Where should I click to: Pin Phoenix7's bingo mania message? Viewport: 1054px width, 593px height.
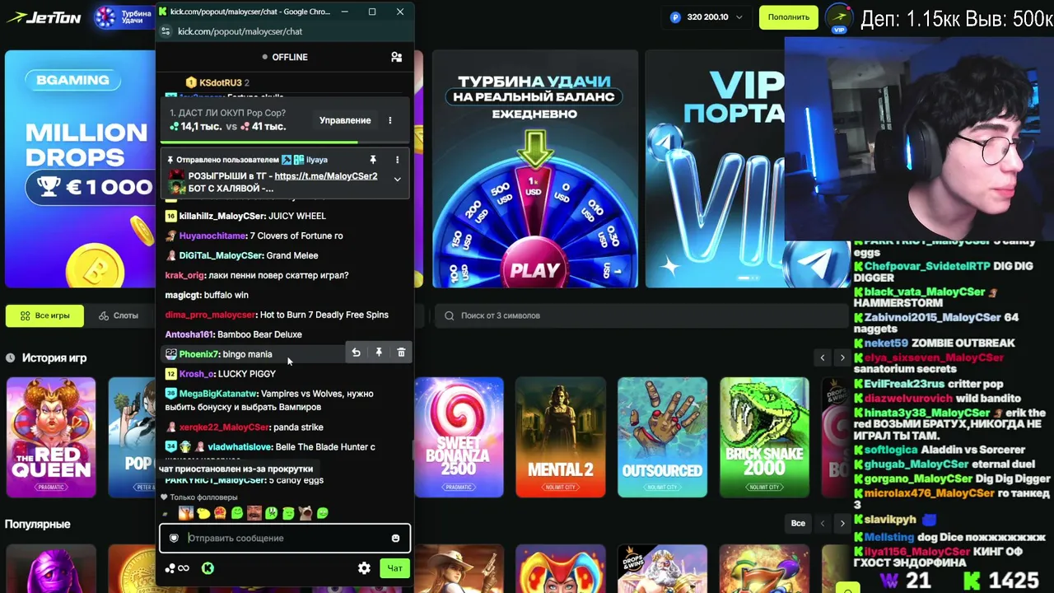(379, 353)
